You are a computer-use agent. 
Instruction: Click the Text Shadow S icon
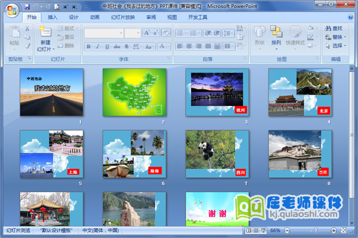[126, 46]
